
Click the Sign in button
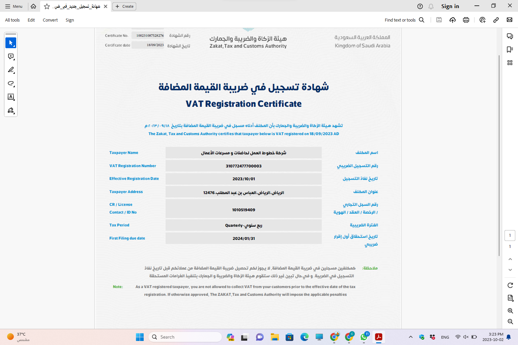tap(450, 6)
